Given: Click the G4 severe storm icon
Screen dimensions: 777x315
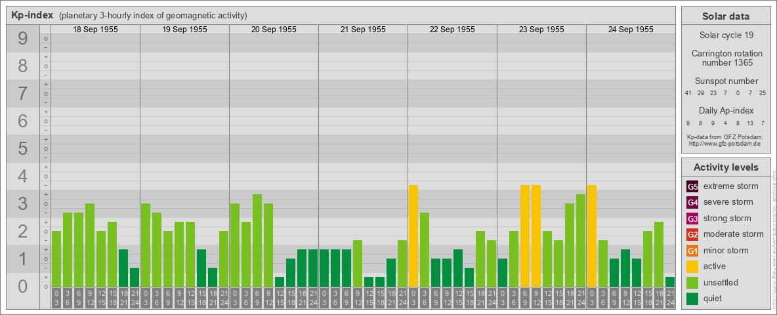Looking at the screenshot, I should click(692, 203).
